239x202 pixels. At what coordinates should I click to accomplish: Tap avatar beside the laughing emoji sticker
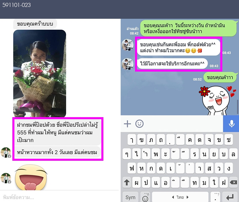pos(6,178)
